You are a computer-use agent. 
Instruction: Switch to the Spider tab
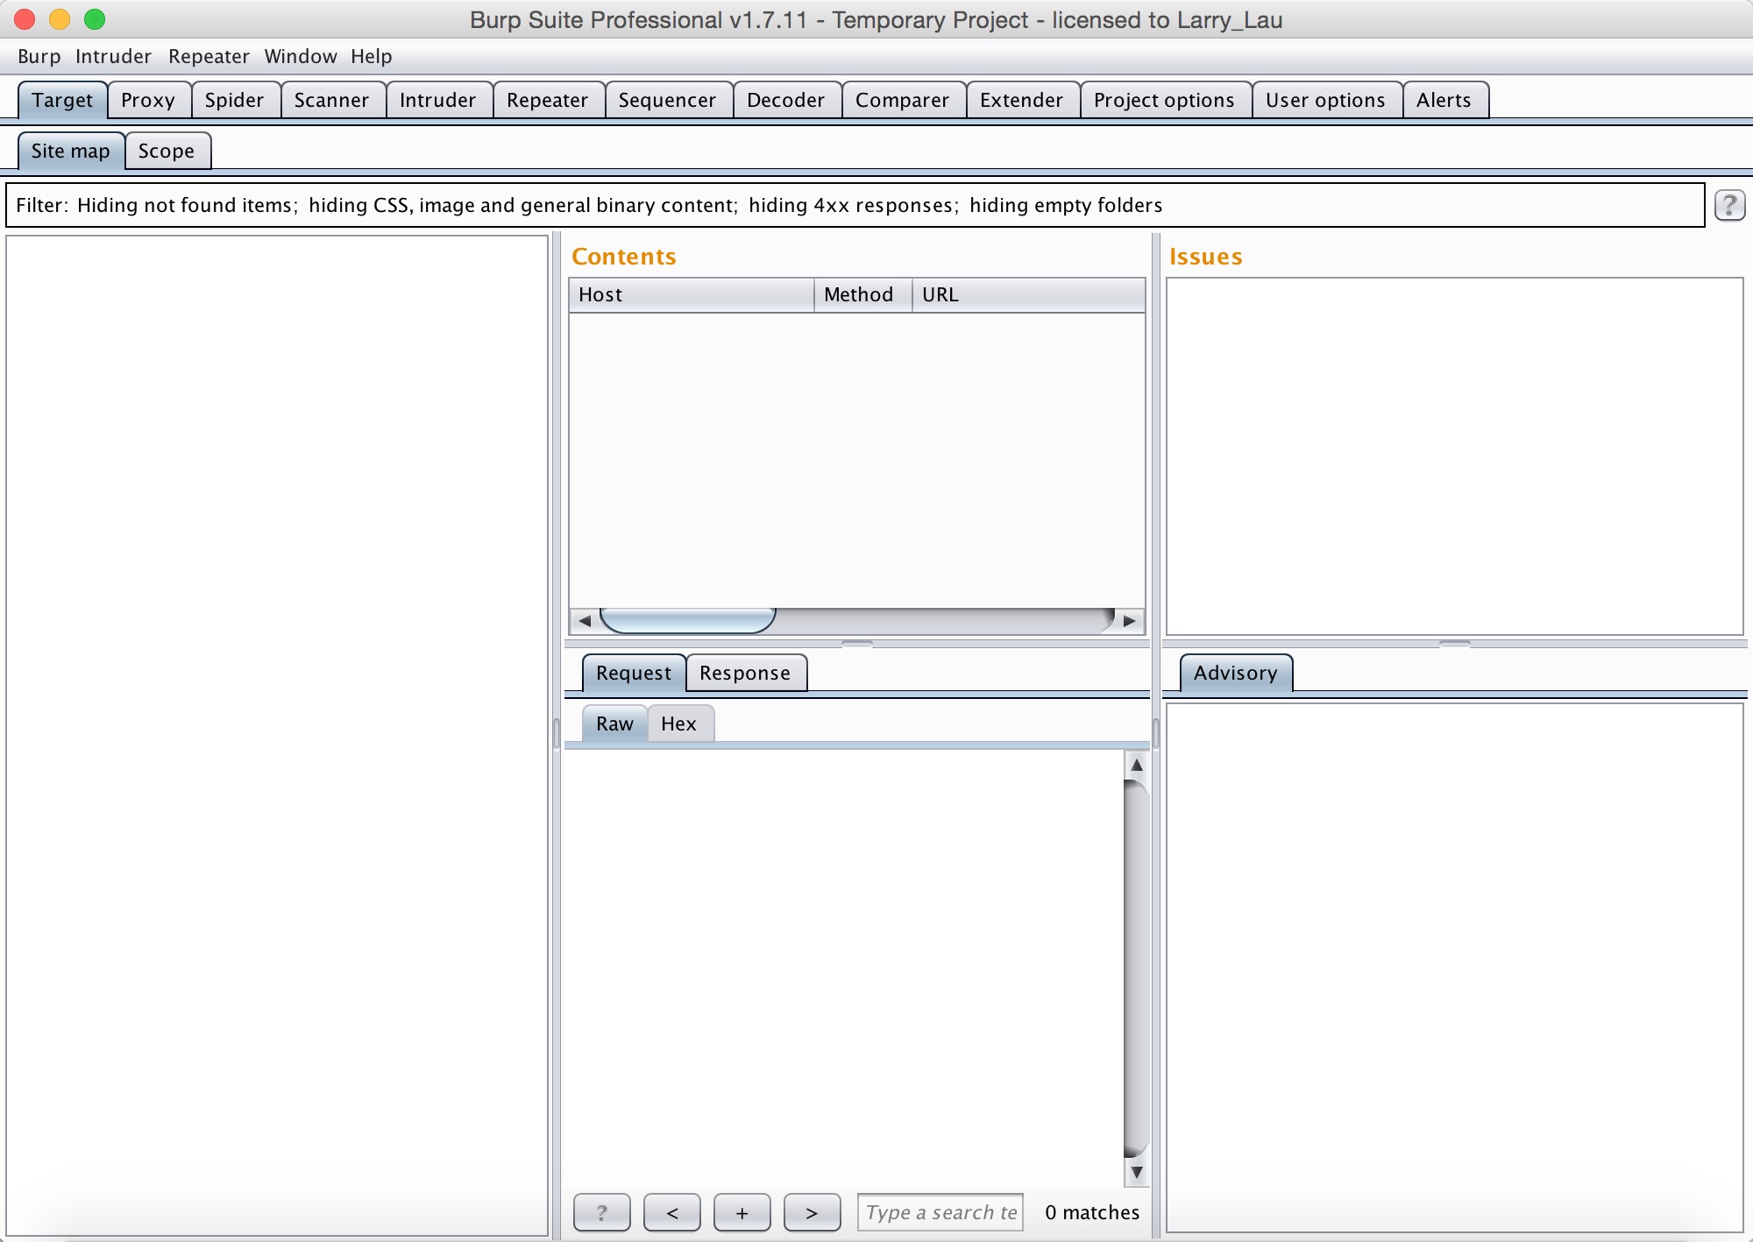pyautogui.click(x=234, y=100)
